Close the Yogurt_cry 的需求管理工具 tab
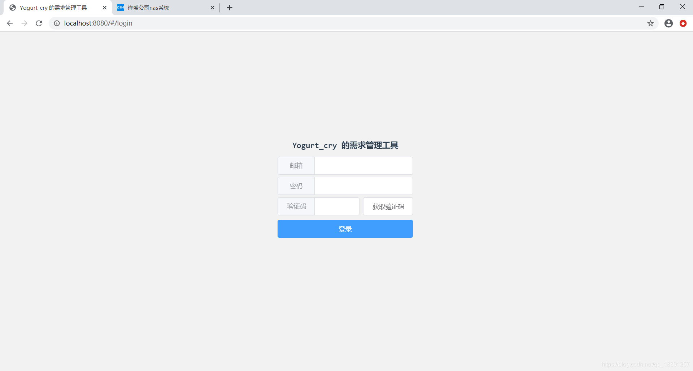The width and height of the screenshot is (693, 371). click(105, 8)
